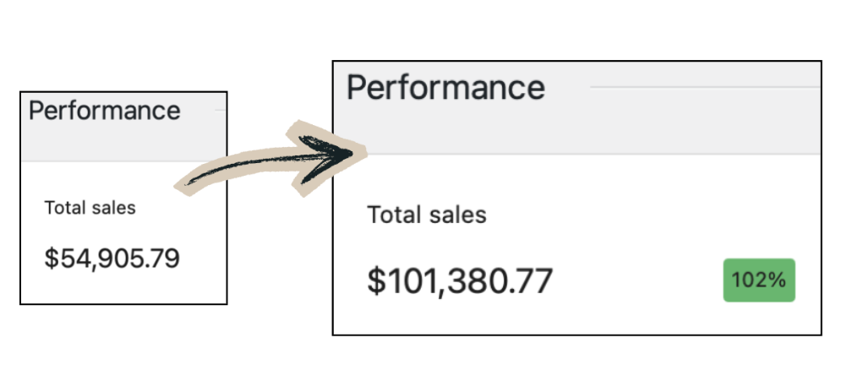Image resolution: width=847 pixels, height=365 pixels.
Task: Click the dollar sign of $54,905.79
Action: [x=51, y=258]
